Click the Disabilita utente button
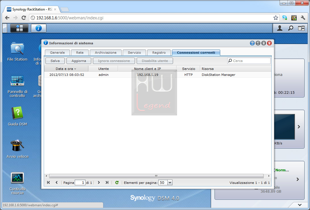This screenshot has height=210, width=310. 155,61
